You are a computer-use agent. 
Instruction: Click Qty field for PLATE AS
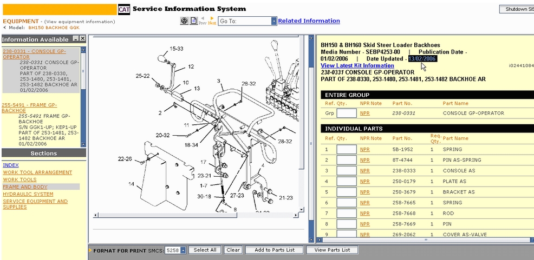pos(347,182)
